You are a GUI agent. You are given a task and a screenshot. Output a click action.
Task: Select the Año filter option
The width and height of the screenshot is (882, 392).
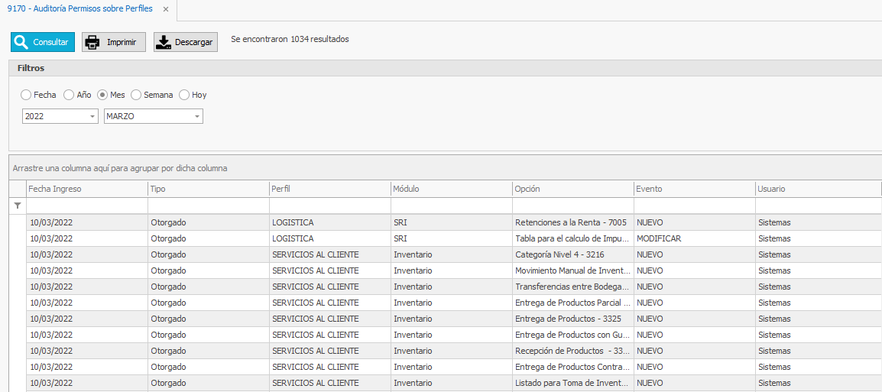point(69,95)
